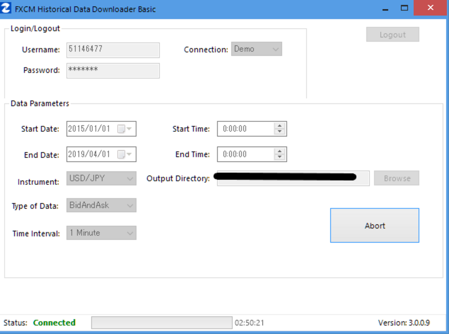
Task: Click the Connected status text
Action: point(54,323)
